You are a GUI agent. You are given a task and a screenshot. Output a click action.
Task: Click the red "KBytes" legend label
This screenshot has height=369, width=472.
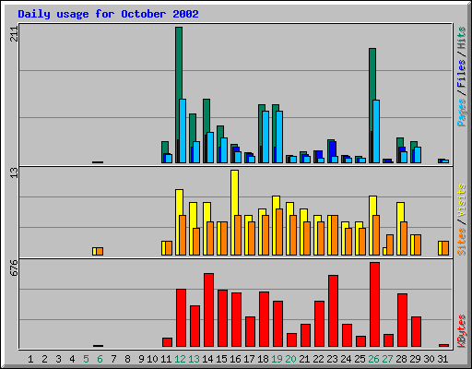pyautogui.click(x=462, y=330)
